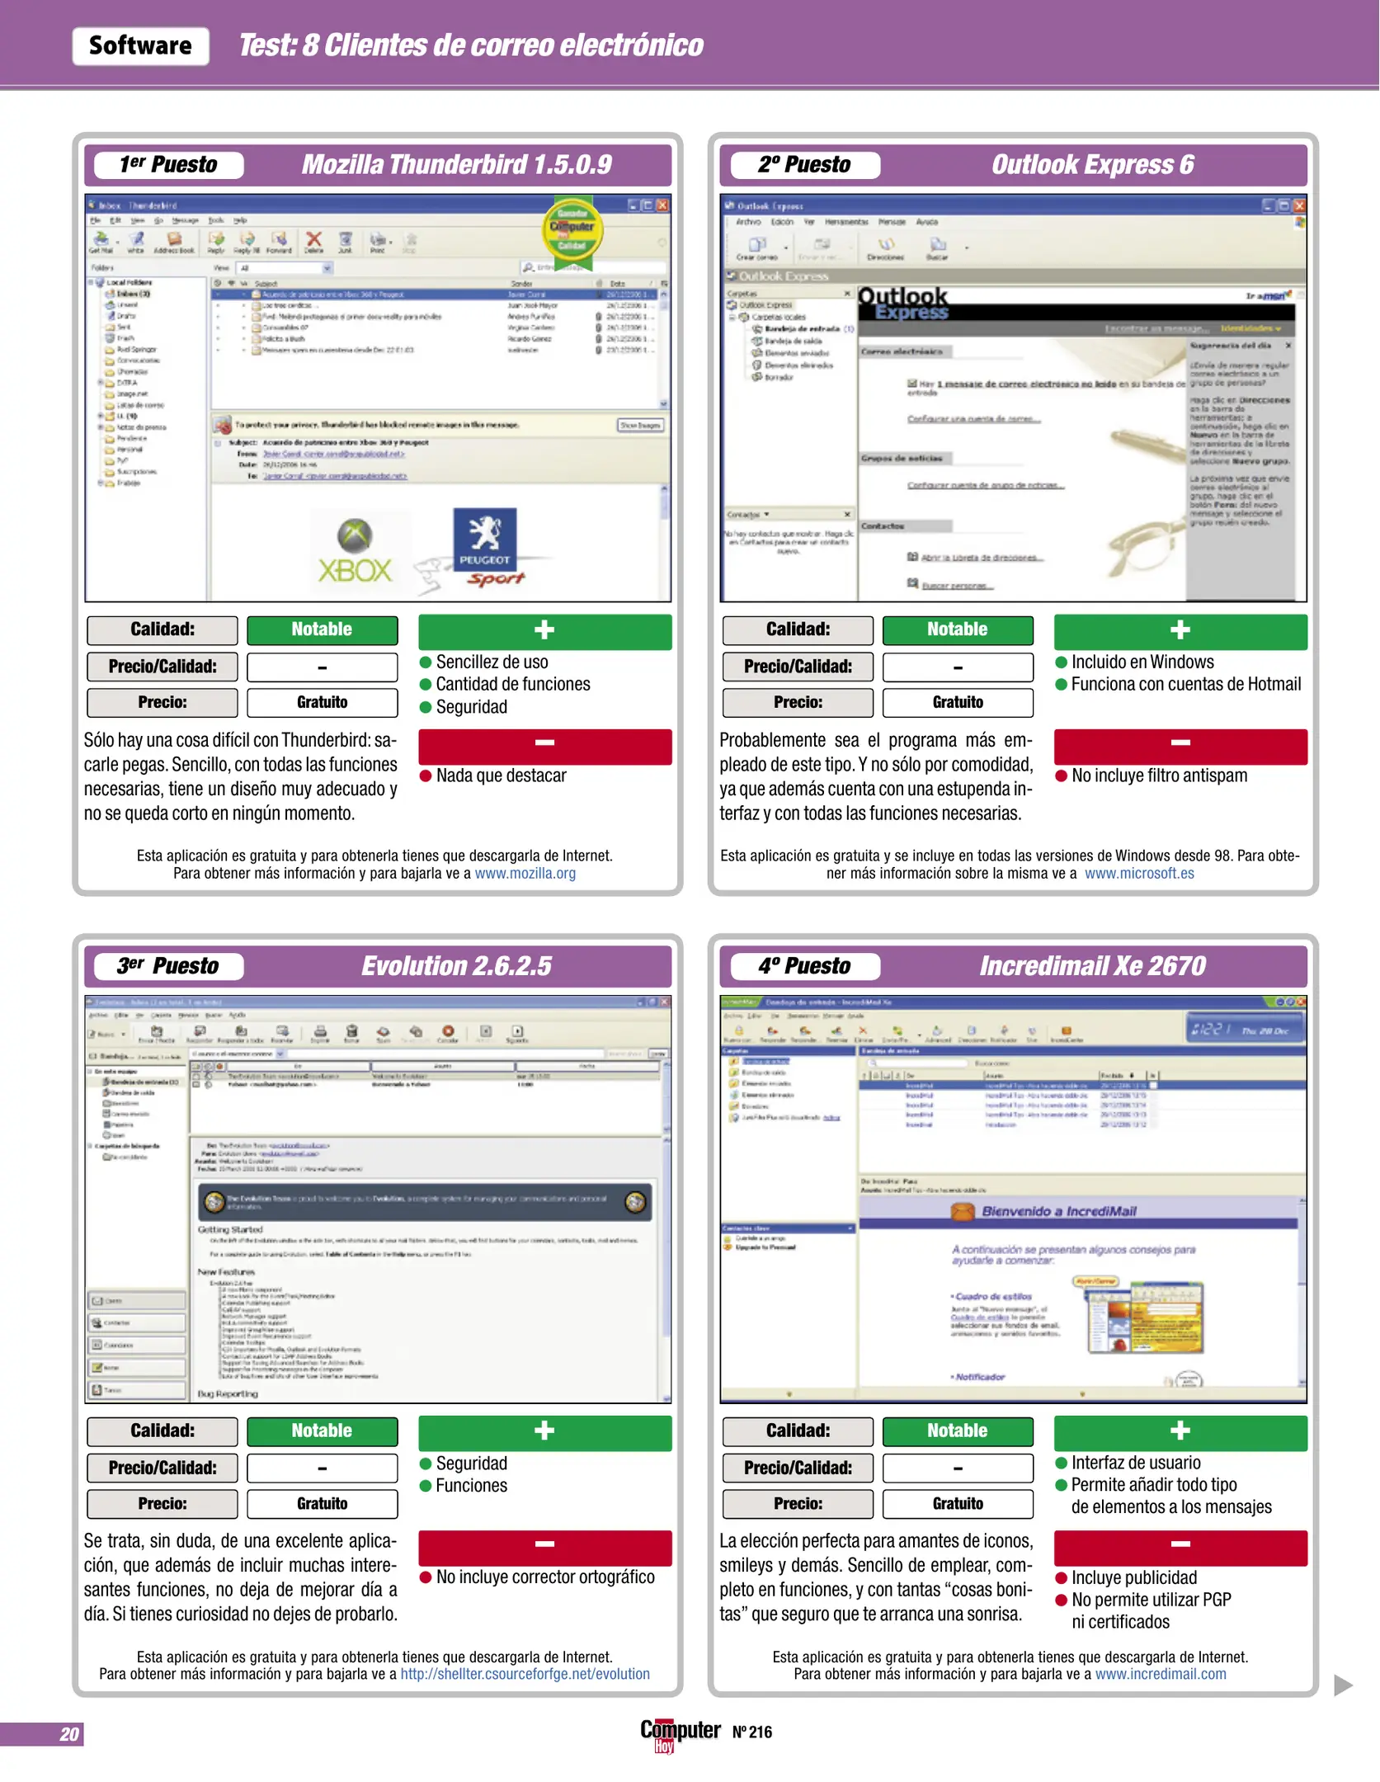This screenshot has width=1380, height=1782.
Task: Expand the EXTRA folder in Thunderbird tree
Action: point(101,383)
